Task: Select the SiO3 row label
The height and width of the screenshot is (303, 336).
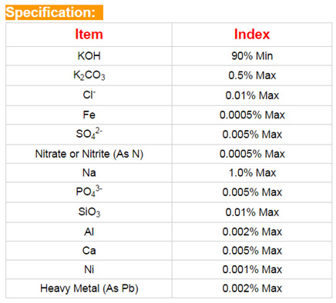Action: (89, 212)
